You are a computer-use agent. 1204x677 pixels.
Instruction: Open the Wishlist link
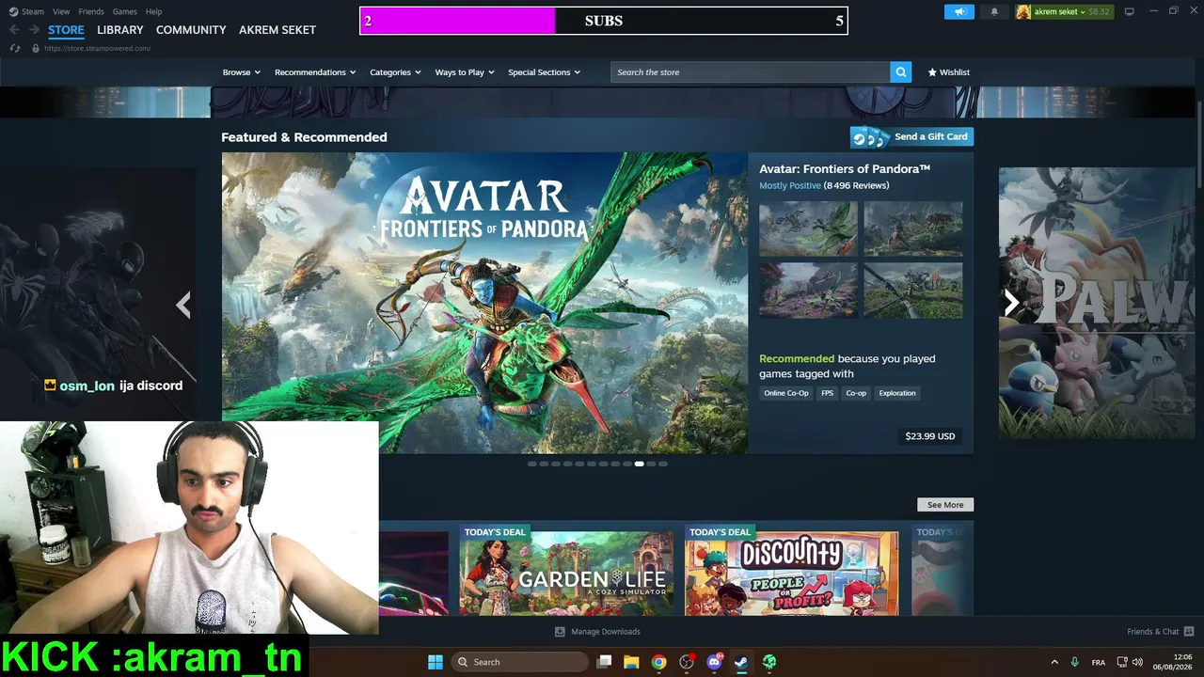(x=948, y=72)
